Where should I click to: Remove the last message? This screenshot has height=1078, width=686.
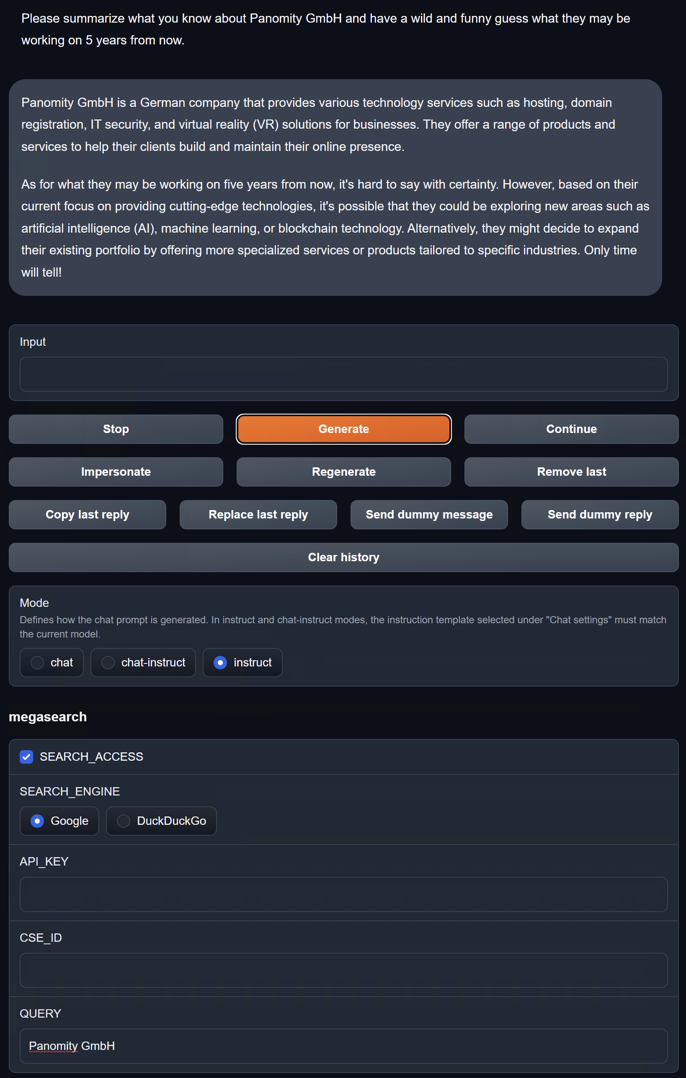(x=571, y=472)
